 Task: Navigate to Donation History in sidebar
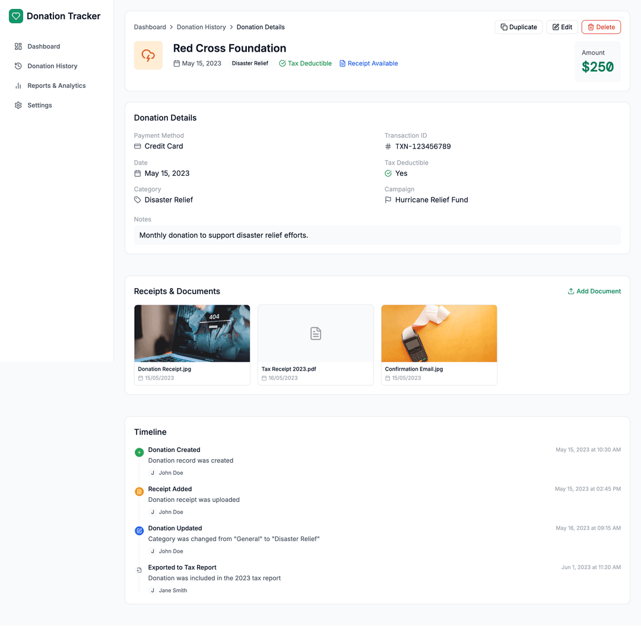52,66
